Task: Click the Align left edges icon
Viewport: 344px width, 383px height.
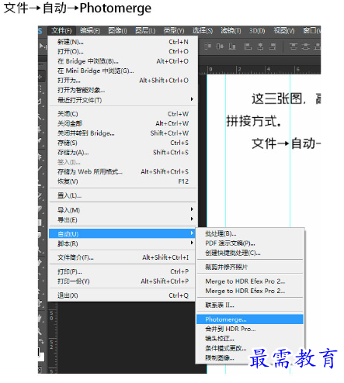Action: [248, 47]
